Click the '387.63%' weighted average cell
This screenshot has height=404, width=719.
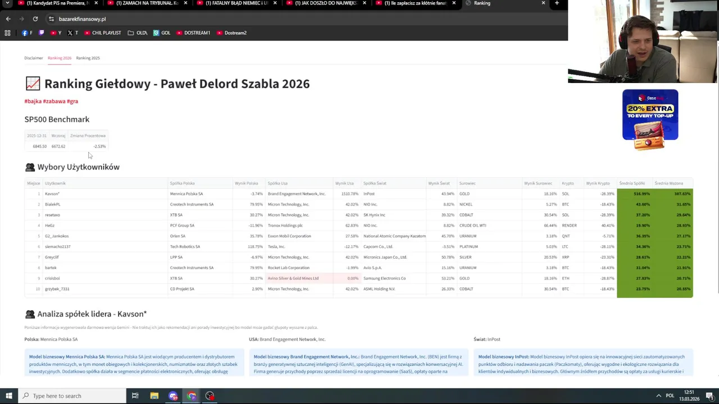point(673,194)
